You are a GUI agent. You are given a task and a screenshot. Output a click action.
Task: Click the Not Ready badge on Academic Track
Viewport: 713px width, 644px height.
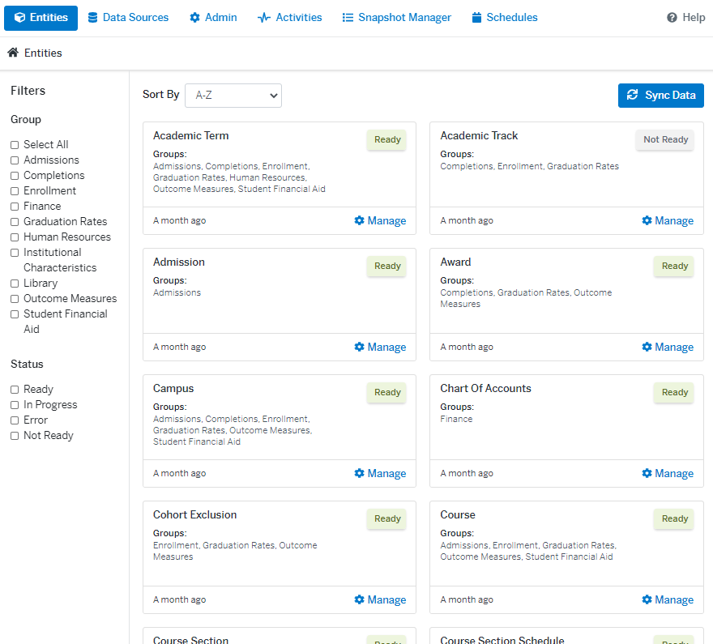tap(665, 139)
